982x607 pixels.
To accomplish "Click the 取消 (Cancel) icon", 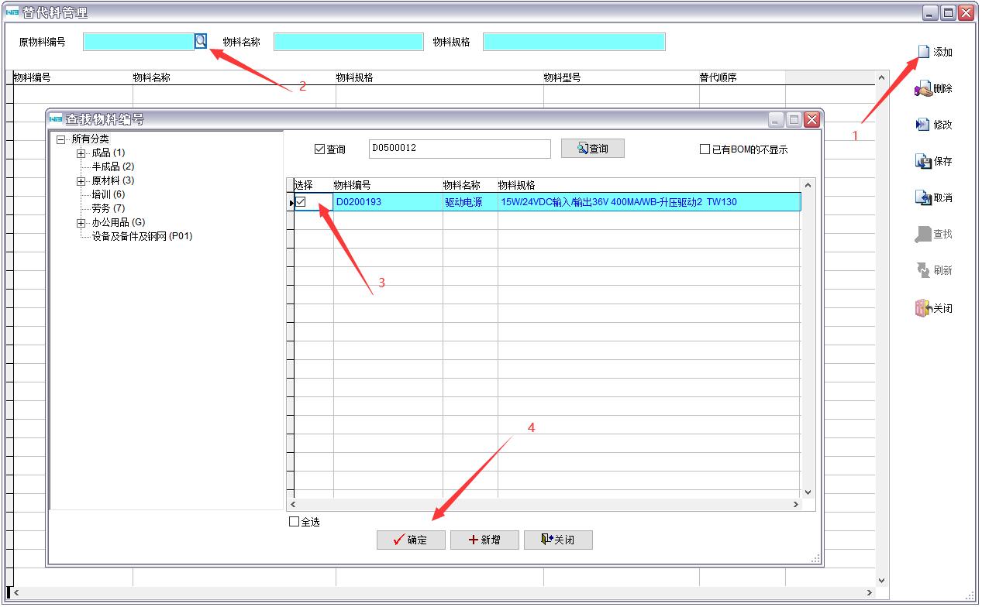I will click(923, 197).
